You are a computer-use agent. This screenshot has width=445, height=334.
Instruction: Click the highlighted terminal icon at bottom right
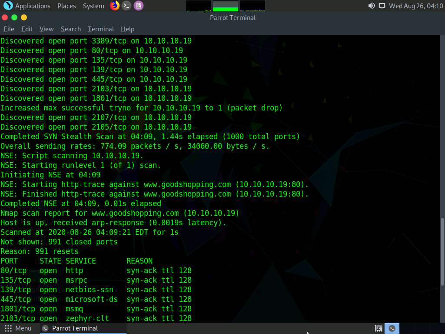pos(392,328)
